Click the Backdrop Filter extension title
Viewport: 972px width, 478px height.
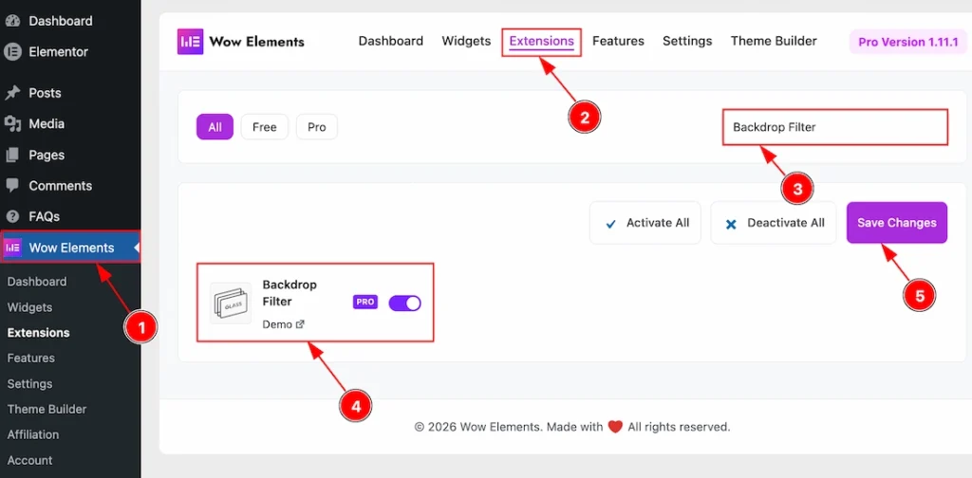[290, 293]
